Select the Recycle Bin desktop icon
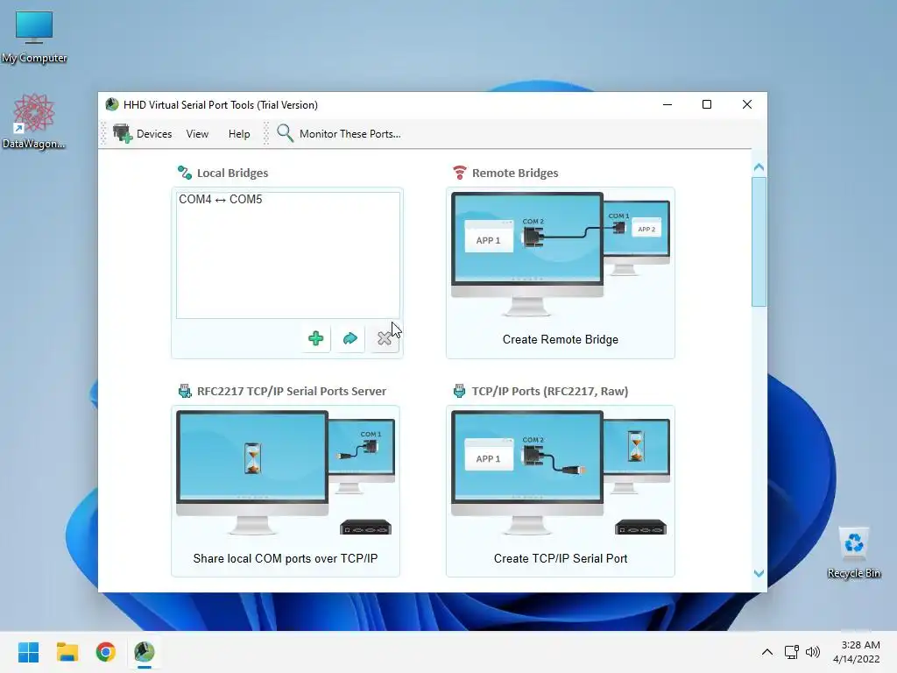The width and height of the screenshot is (897, 673). coord(854,552)
